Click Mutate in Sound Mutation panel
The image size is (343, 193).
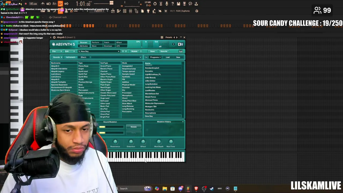[133, 127]
